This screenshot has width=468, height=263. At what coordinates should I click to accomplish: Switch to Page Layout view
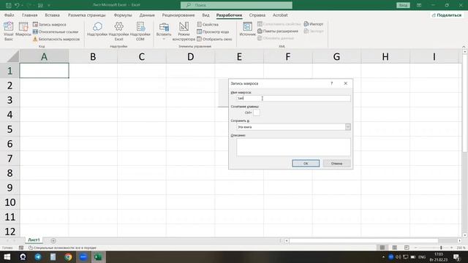tap(394, 248)
